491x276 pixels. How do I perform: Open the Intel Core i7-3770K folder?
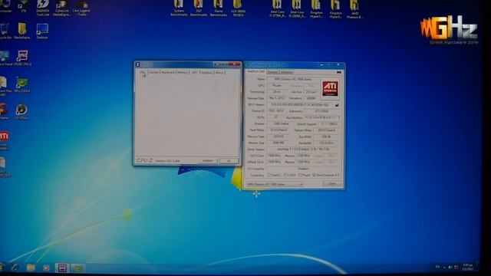click(277, 8)
